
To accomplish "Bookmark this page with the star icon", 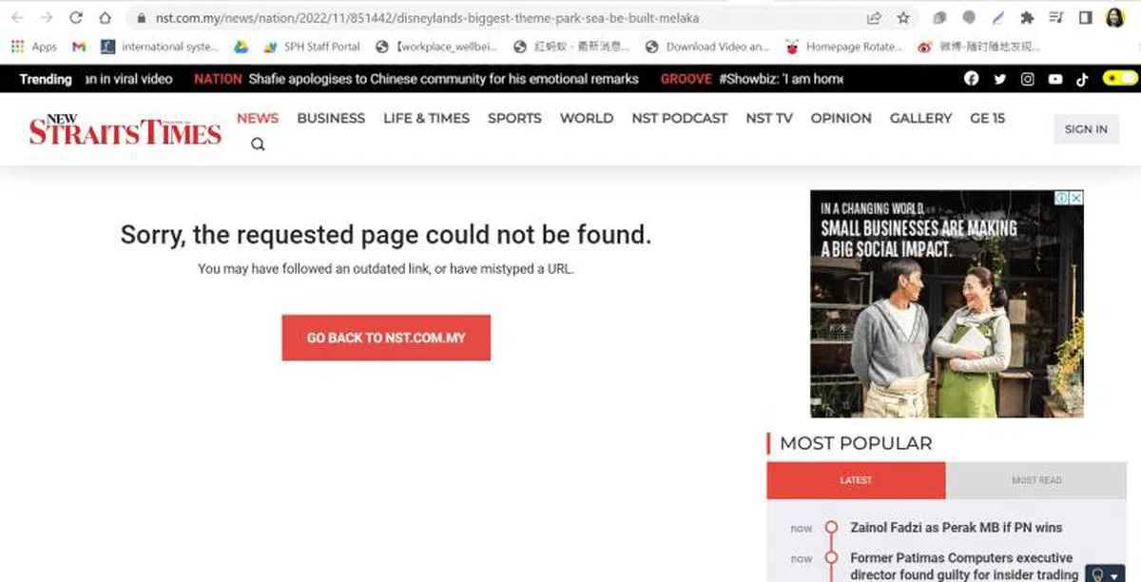I will pos(903,18).
